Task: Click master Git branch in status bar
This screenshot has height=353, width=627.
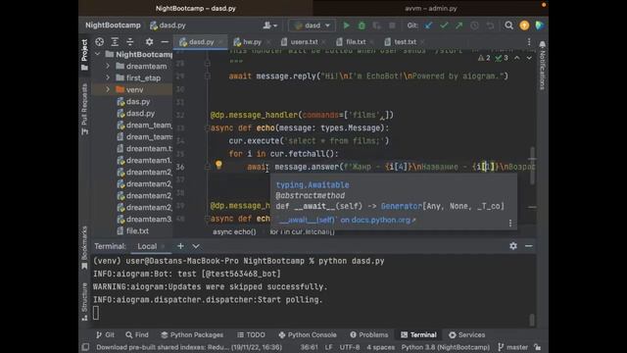Action: click(512, 347)
